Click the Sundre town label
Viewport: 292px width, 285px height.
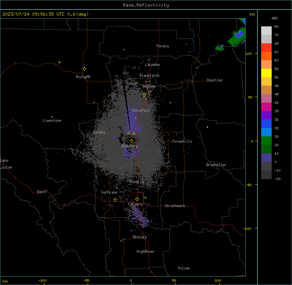[99, 132]
